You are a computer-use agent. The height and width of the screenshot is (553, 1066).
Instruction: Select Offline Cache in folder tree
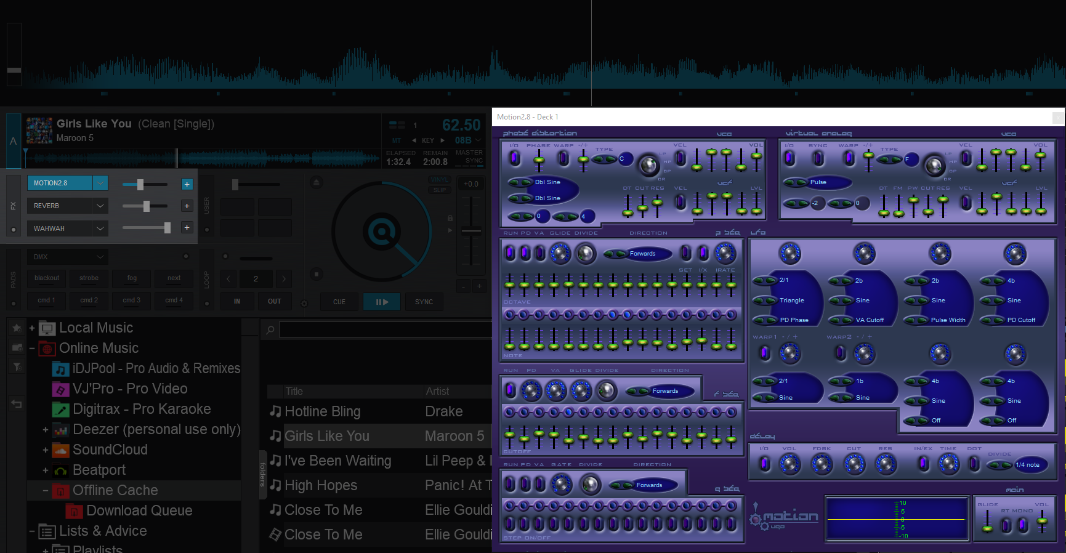[115, 491]
